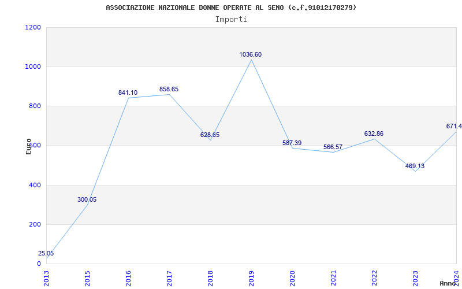The image size is (462, 289).
Task: Select the 632.86 data label
Action: pos(374,134)
